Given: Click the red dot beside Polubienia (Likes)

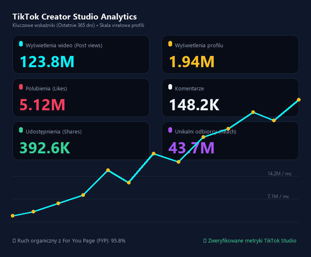Looking at the screenshot, I should pos(21,87).
